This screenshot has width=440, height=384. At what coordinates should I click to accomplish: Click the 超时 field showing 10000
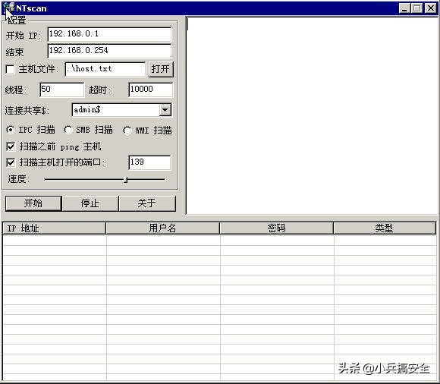[x=150, y=90]
